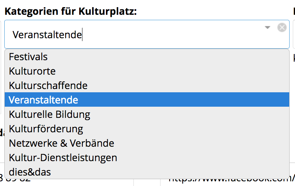295x186 pixels.
Task: Choose Kulturelle Bildung category
Action: [147, 114]
